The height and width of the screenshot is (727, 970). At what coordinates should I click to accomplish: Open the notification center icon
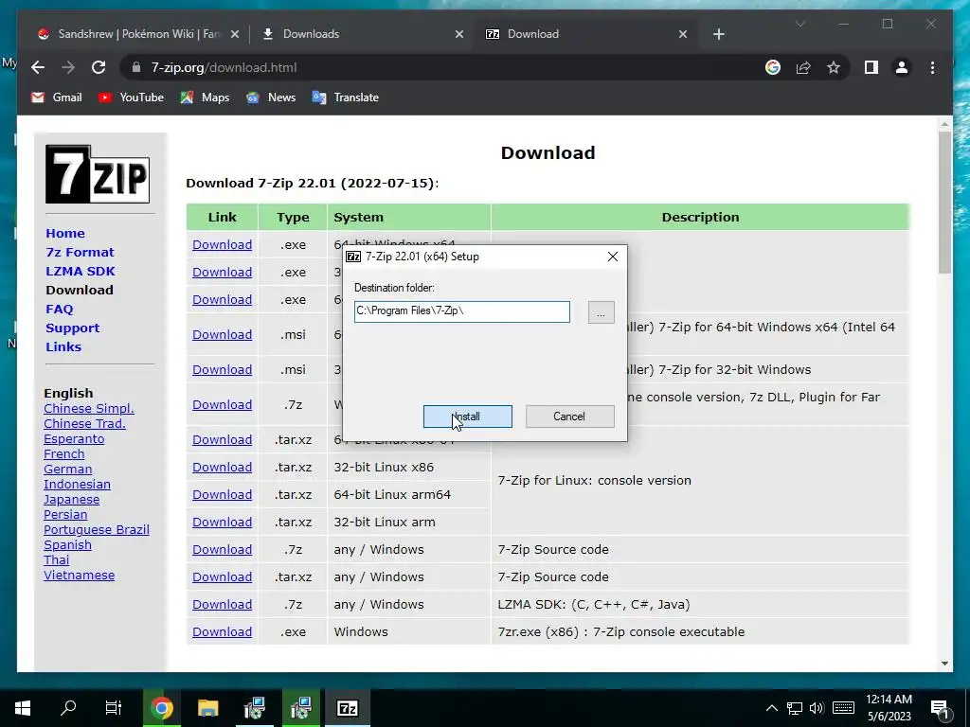(x=939, y=708)
